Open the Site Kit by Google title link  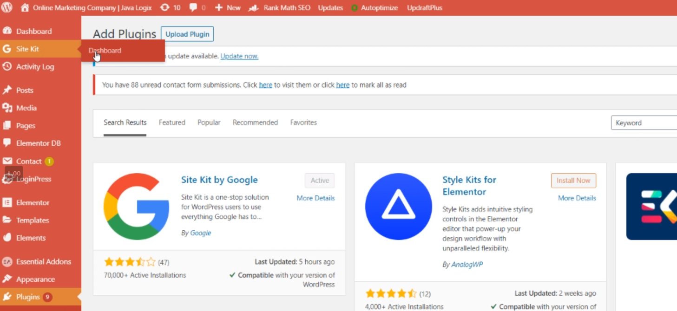219,180
